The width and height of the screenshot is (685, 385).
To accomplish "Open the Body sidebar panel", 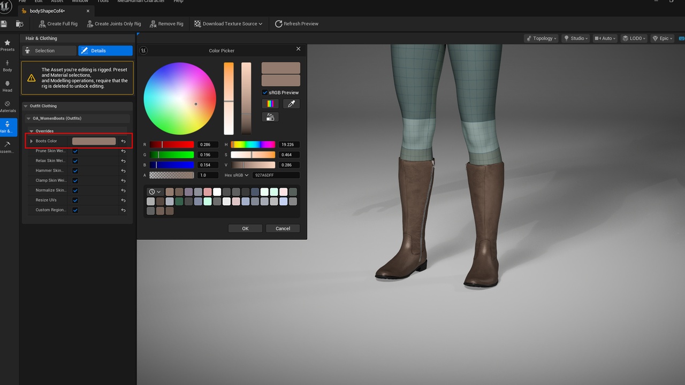I will click(7, 66).
